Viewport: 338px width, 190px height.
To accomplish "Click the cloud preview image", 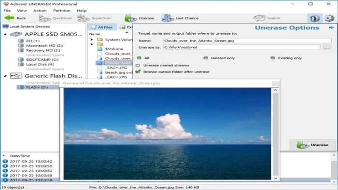I will pyautogui.click(x=167, y=134).
